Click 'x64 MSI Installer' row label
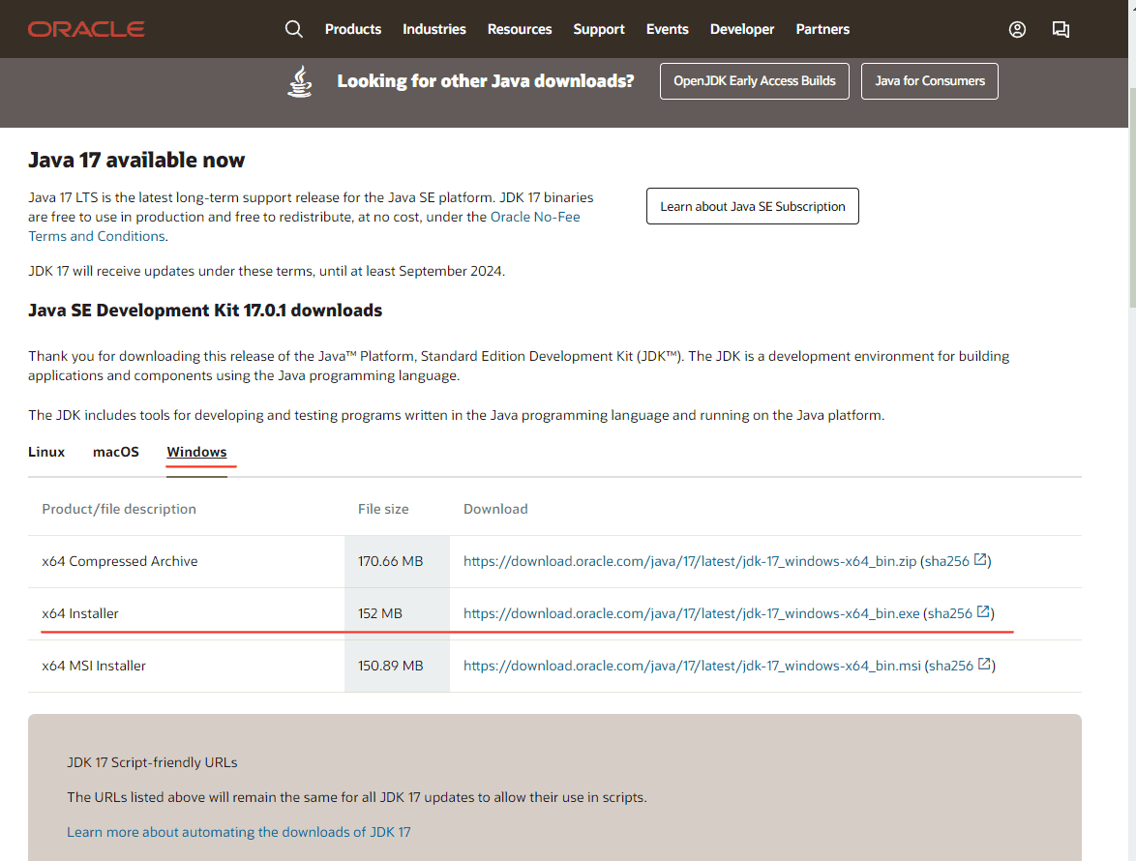Viewport: 1136px width, 861px height. [94, 666]
